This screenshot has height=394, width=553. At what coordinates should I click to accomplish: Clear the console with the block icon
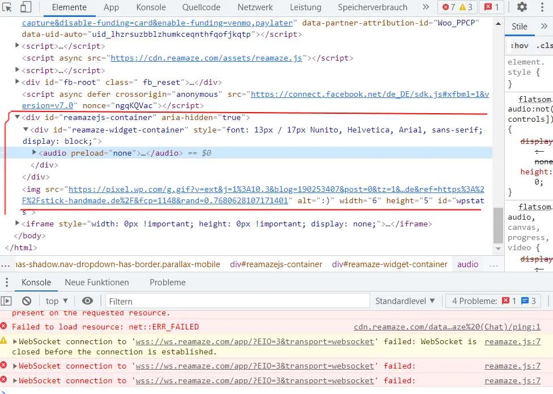[27, 301]
